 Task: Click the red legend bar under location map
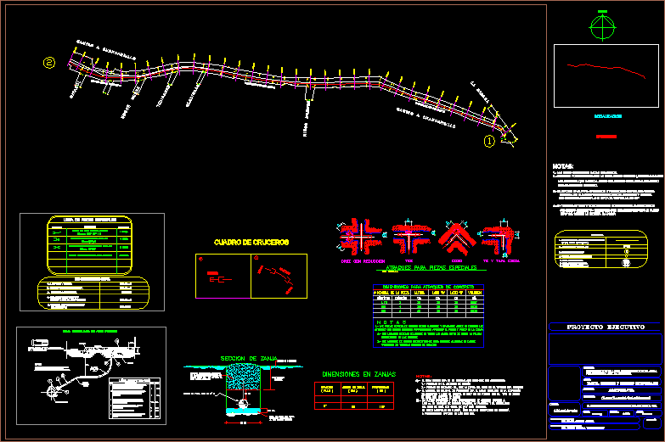606,135
